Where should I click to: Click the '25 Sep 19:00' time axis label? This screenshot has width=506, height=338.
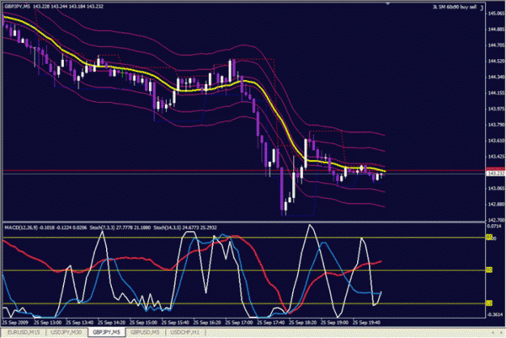(x=334, y=322)
